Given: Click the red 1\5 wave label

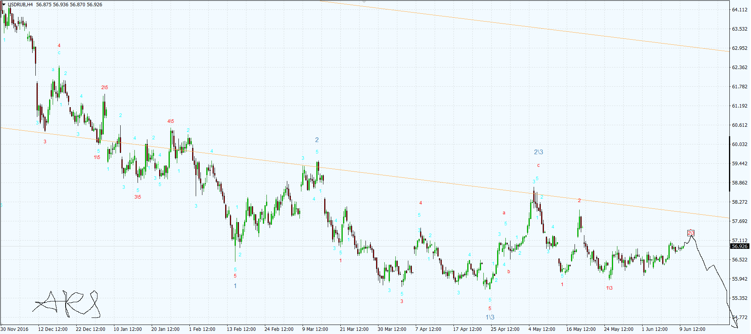Looking at the screenshot, I should click(x=97, y=157).
